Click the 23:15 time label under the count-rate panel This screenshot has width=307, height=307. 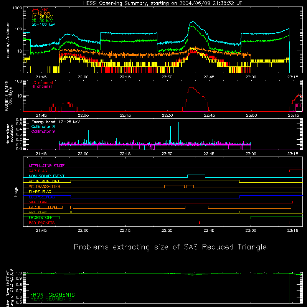pyautogui.click(x=293, y=77)
